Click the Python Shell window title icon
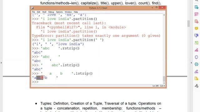Viewport: 200px width, 112px height. pyautogui.click(x=32, y=8)
